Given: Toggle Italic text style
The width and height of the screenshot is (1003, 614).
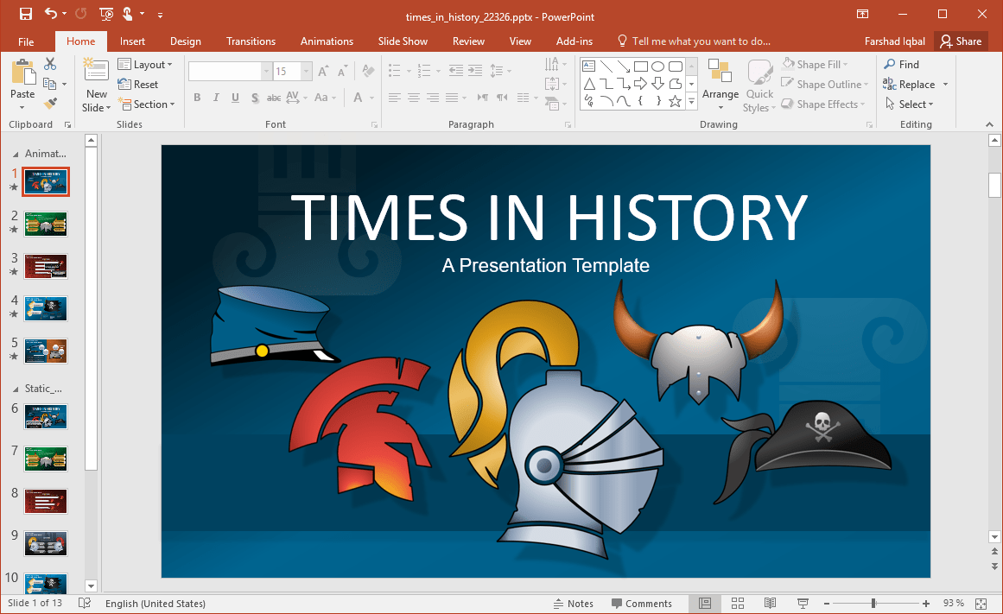Looking at the screenshot, I should point(216,98).
